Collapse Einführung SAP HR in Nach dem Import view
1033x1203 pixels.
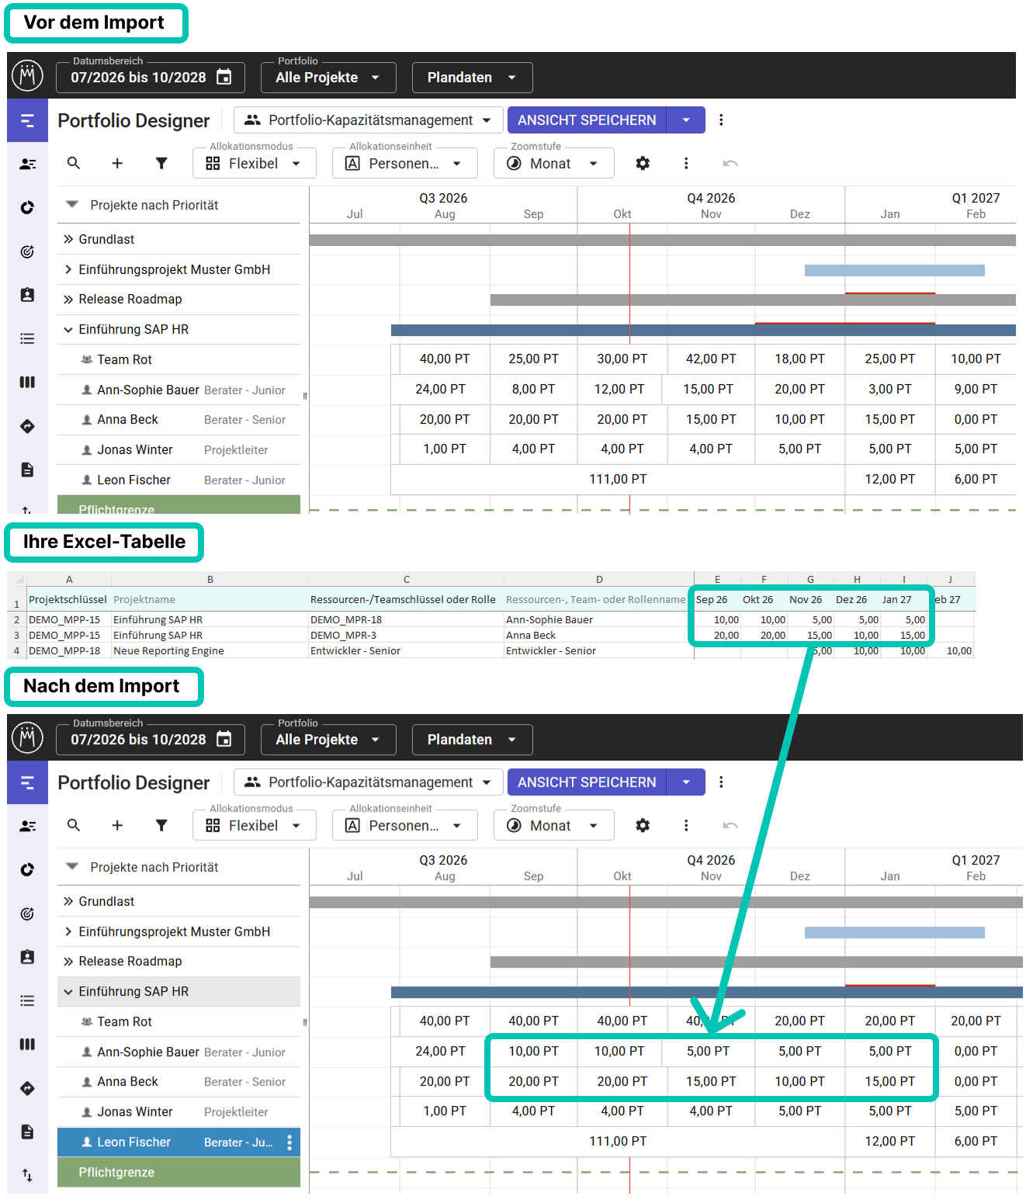pos(68,991)
